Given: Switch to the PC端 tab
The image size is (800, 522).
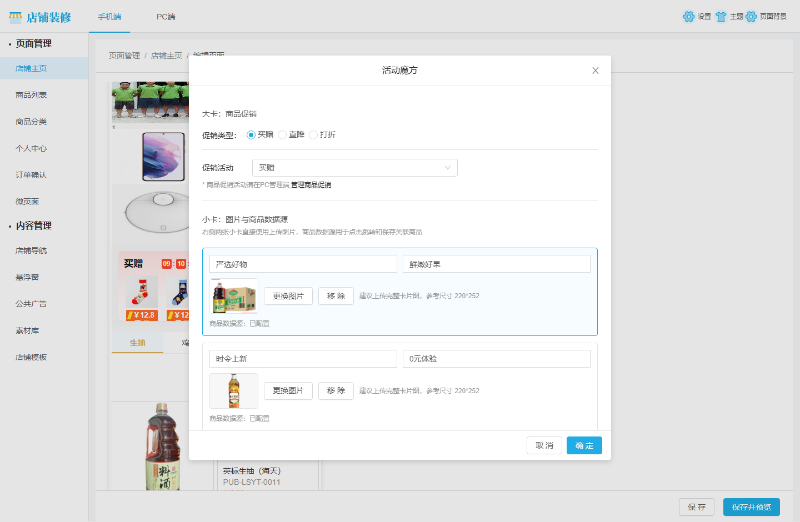Looking at the screenshot, I should click(x=166, y=17).
